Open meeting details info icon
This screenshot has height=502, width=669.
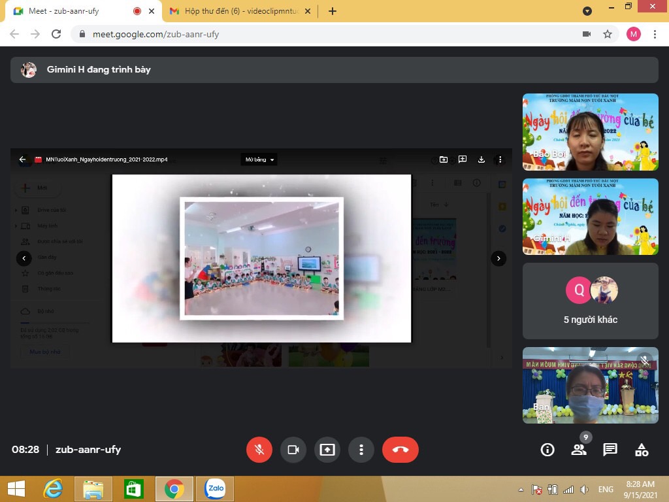point(547,450)
